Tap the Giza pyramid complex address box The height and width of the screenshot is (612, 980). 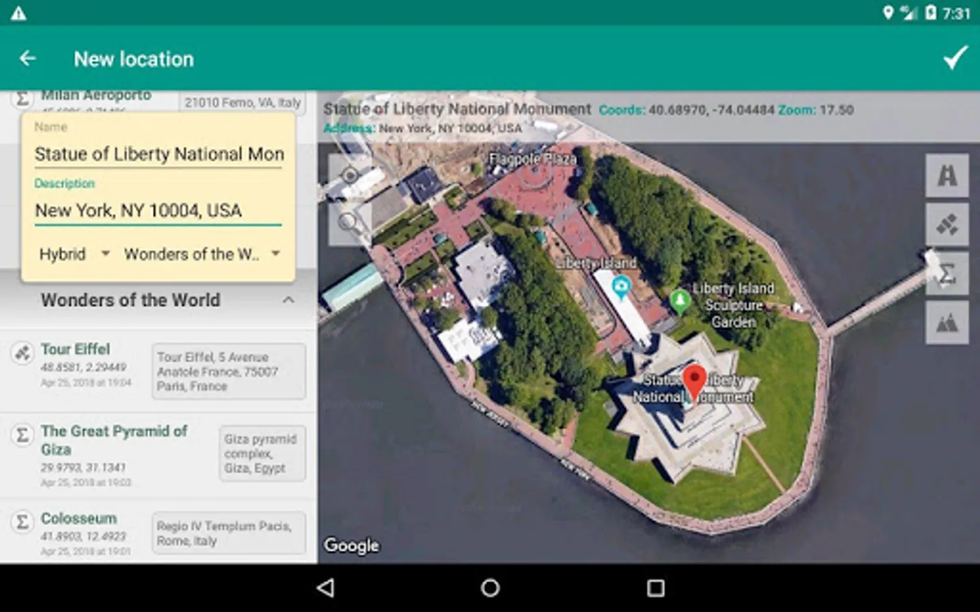[x=262, y=454]
